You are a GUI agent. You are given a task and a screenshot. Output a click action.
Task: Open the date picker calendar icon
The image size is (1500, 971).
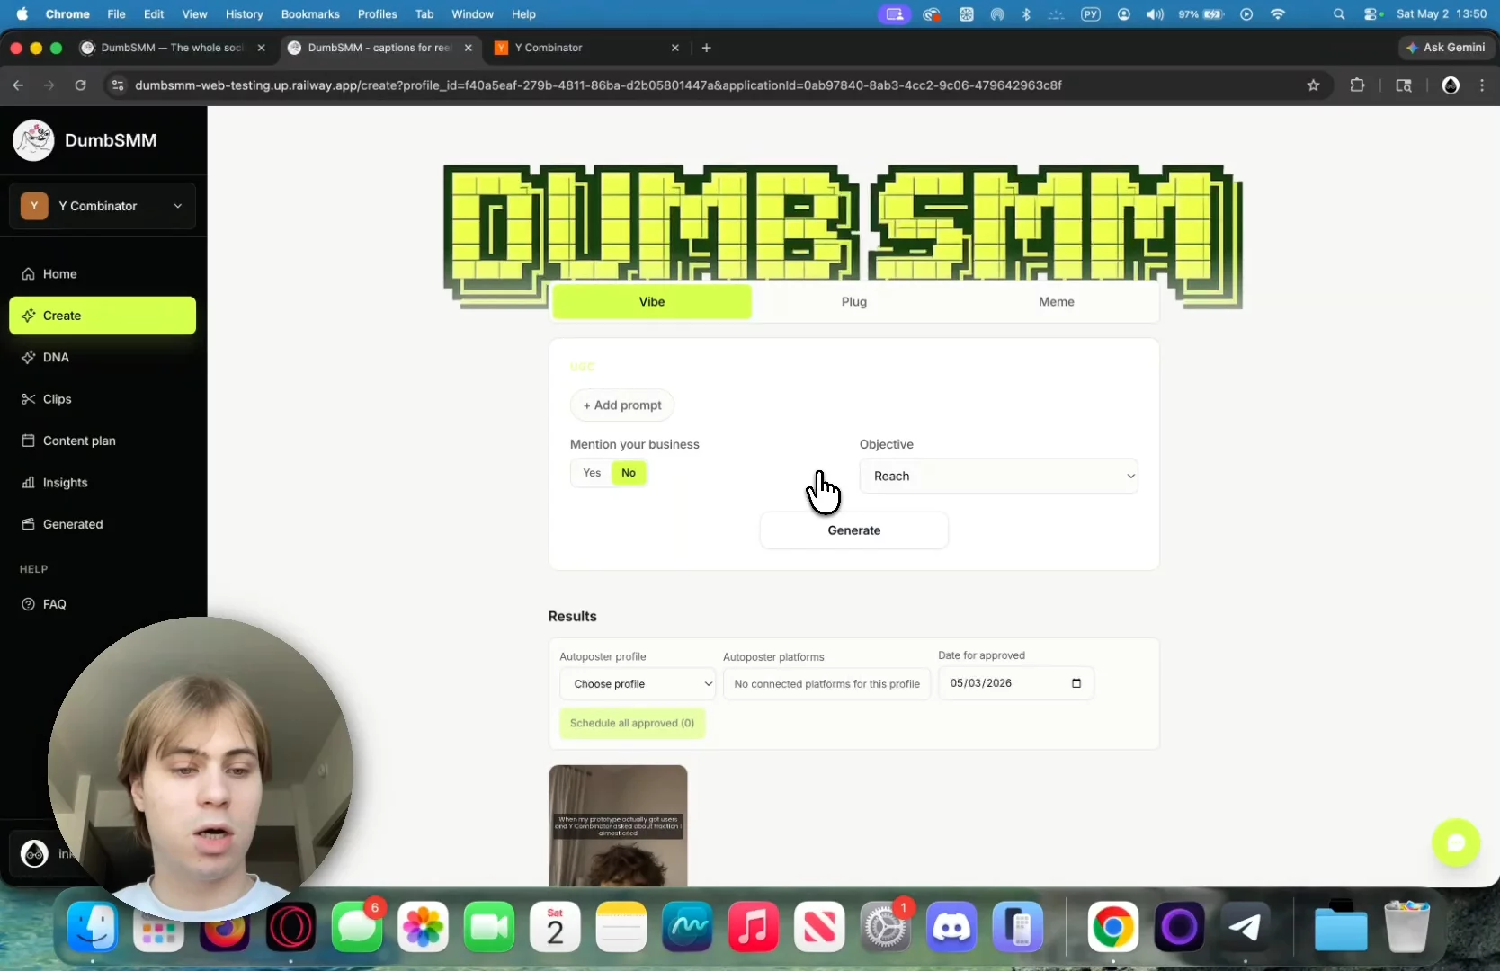1076,683
